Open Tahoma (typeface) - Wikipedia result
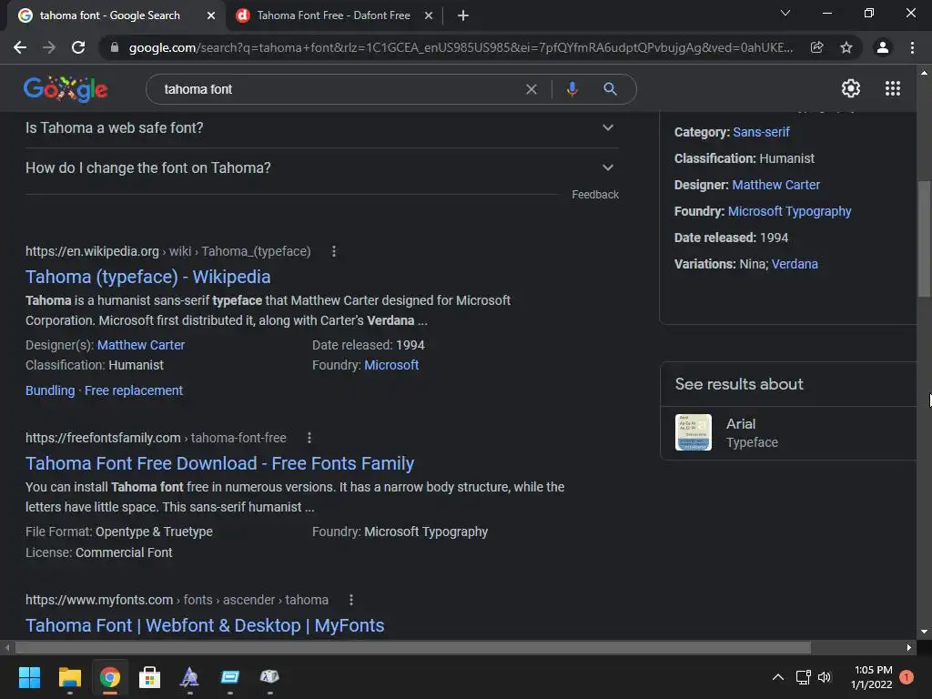The image size is (932, 699). pos(148,277)
